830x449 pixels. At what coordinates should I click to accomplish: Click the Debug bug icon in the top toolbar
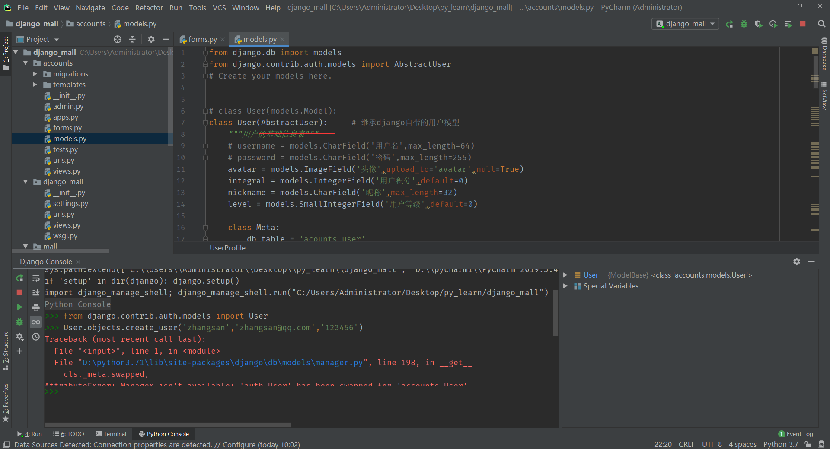744,24
